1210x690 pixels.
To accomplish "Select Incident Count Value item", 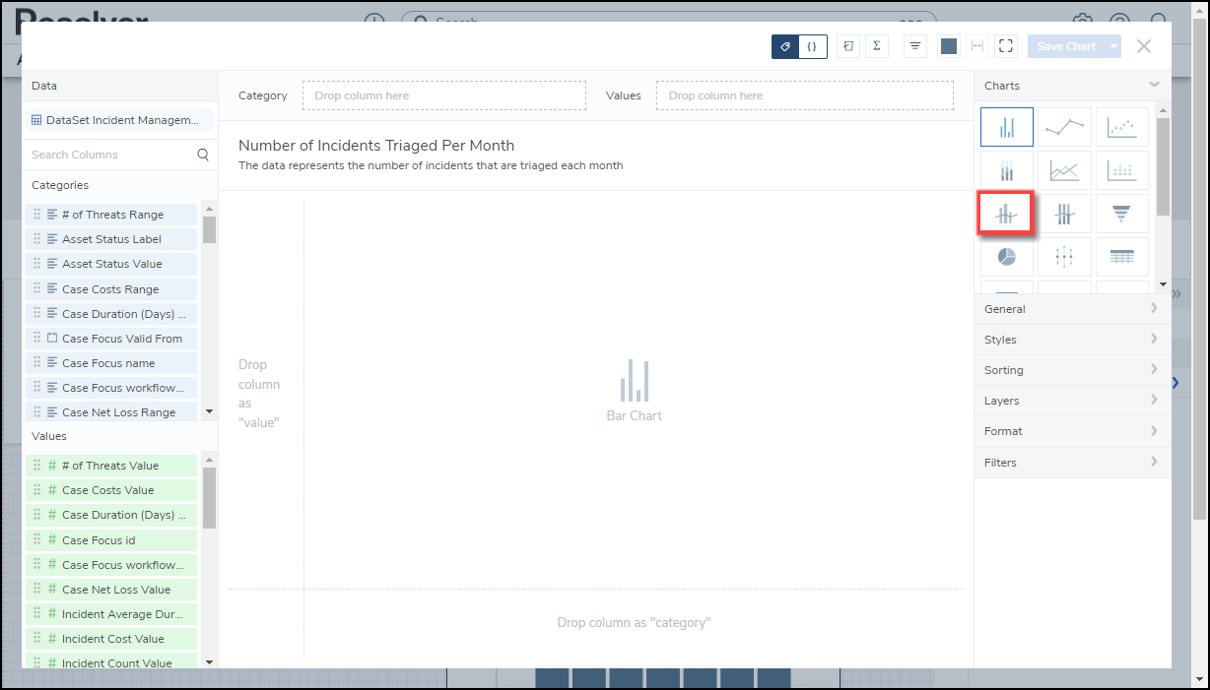I will coord(111,663).
